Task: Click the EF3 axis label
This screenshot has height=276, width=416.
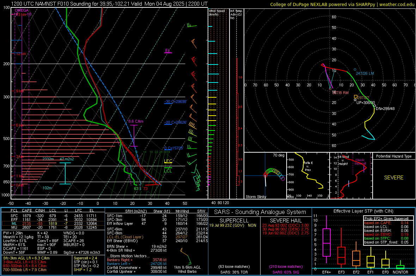Action: pos(342,272)
